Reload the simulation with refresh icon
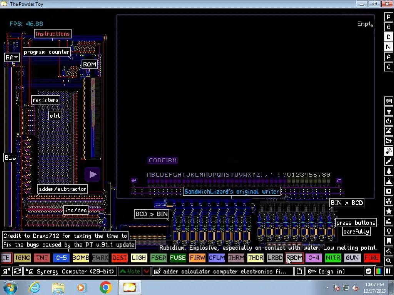 [17, 271]
